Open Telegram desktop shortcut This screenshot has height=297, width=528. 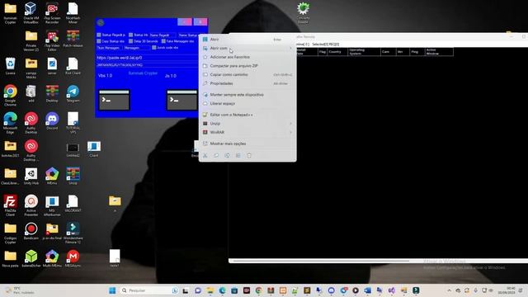73,93
